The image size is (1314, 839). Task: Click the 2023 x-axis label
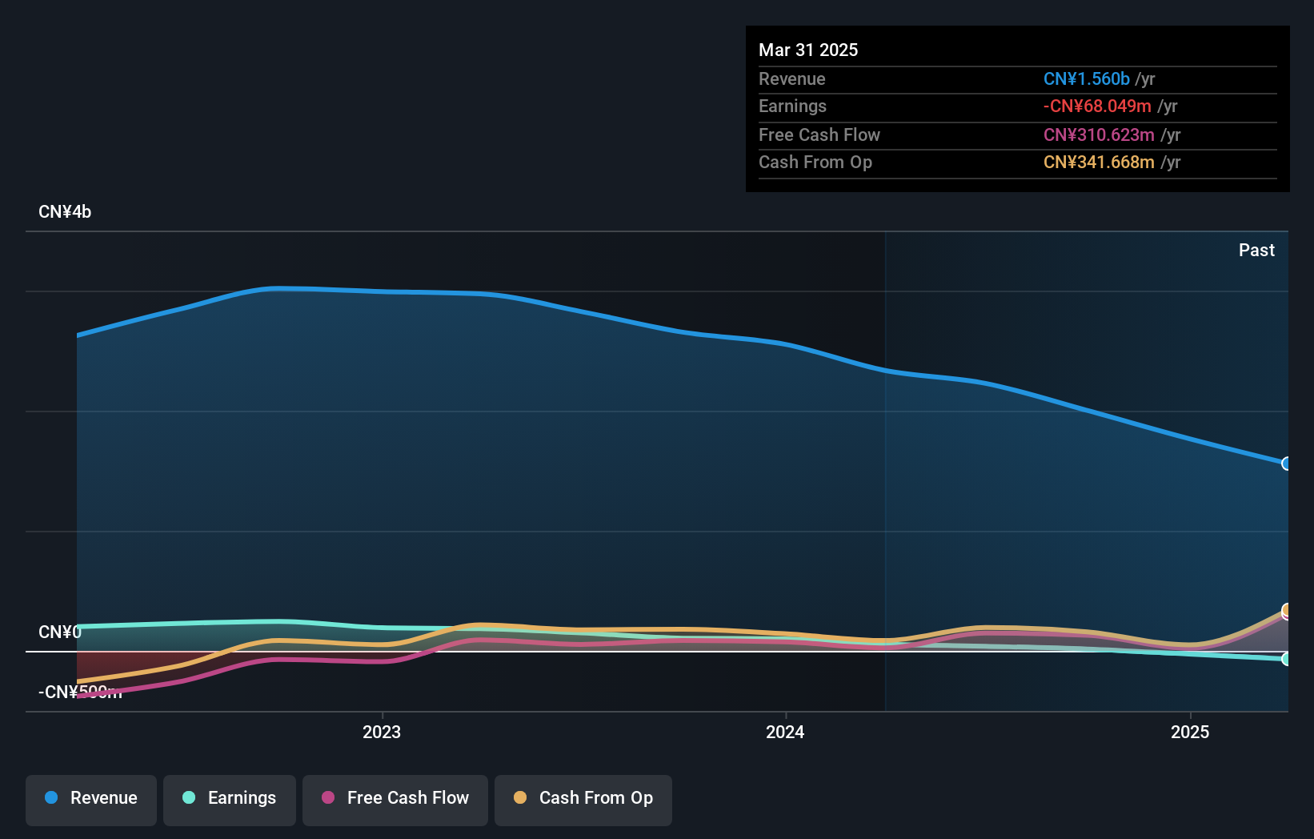point(382,732)
